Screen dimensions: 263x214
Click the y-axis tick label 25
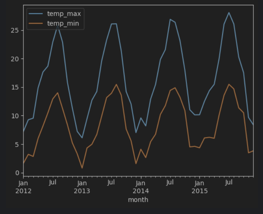(14, 30)
